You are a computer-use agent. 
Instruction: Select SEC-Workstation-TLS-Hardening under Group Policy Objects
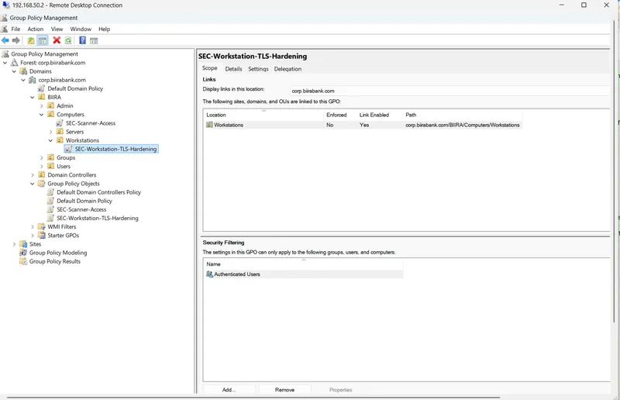point(98,218)
